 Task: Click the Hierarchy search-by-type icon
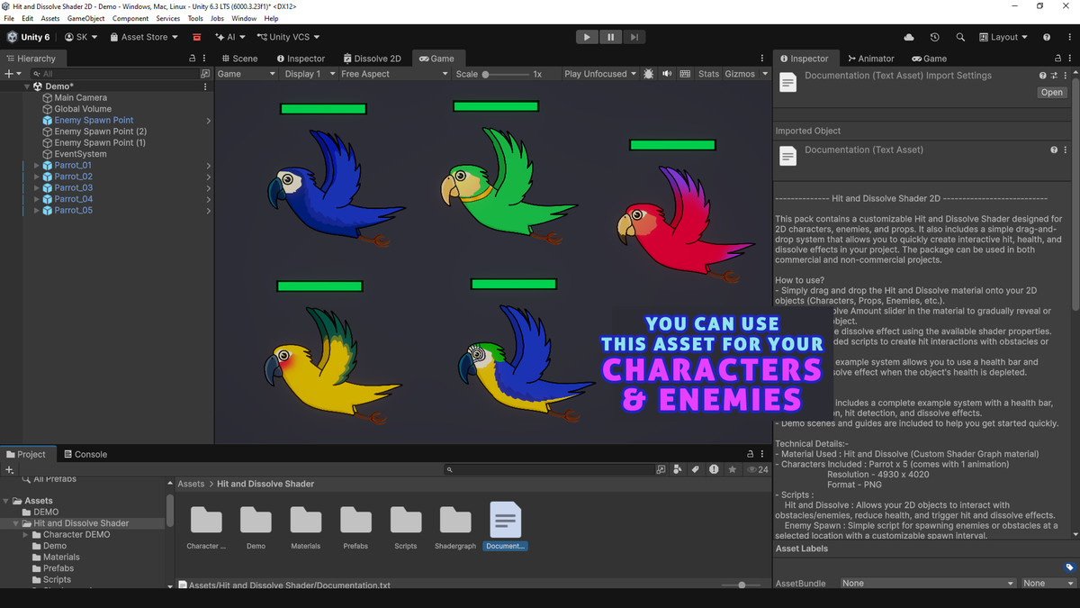point(205,74)
